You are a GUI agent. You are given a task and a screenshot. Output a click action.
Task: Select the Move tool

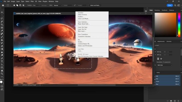click(x=2, y=12)
